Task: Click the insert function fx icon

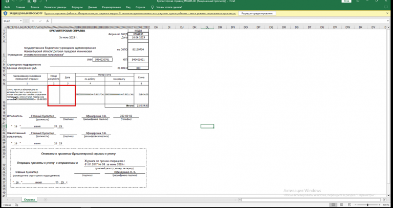Action: (x=48, y=21)
